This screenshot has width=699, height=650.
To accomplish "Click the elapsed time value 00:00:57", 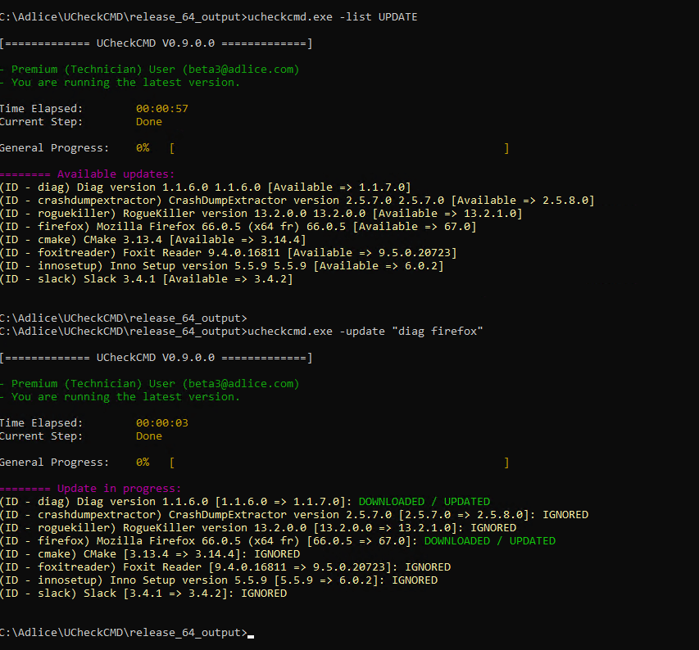I will pos(162,109).
